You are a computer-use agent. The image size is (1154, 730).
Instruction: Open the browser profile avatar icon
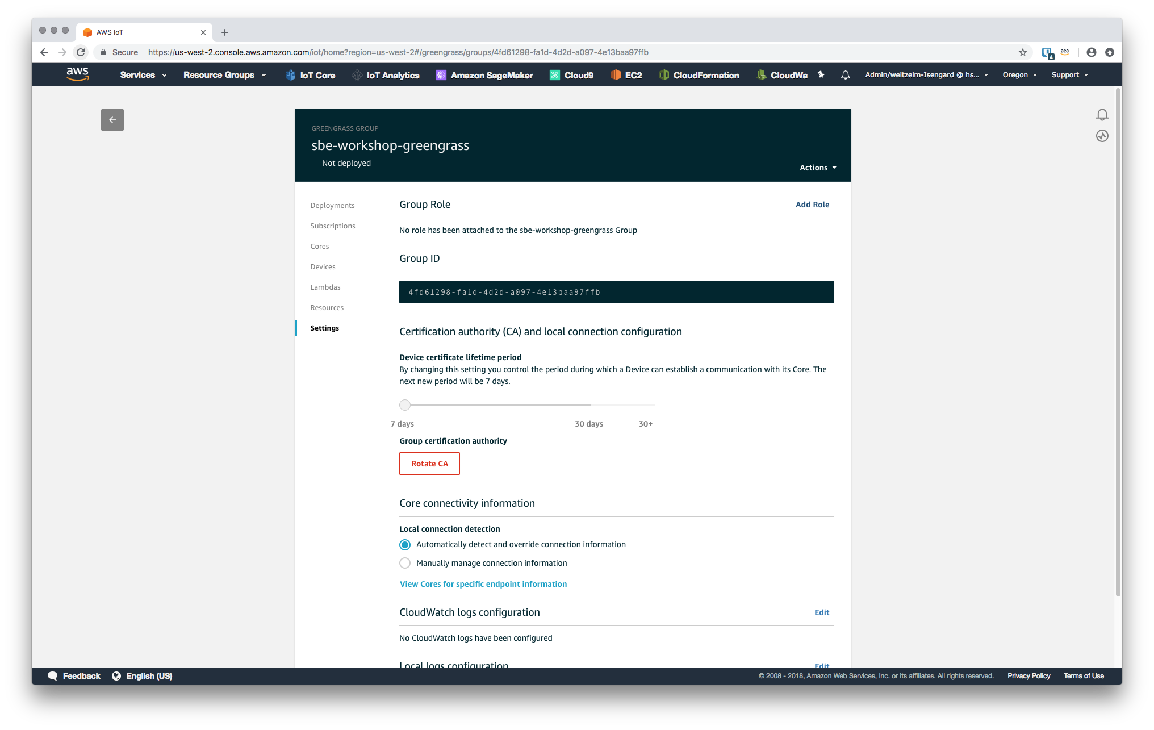click(1091, 52)
